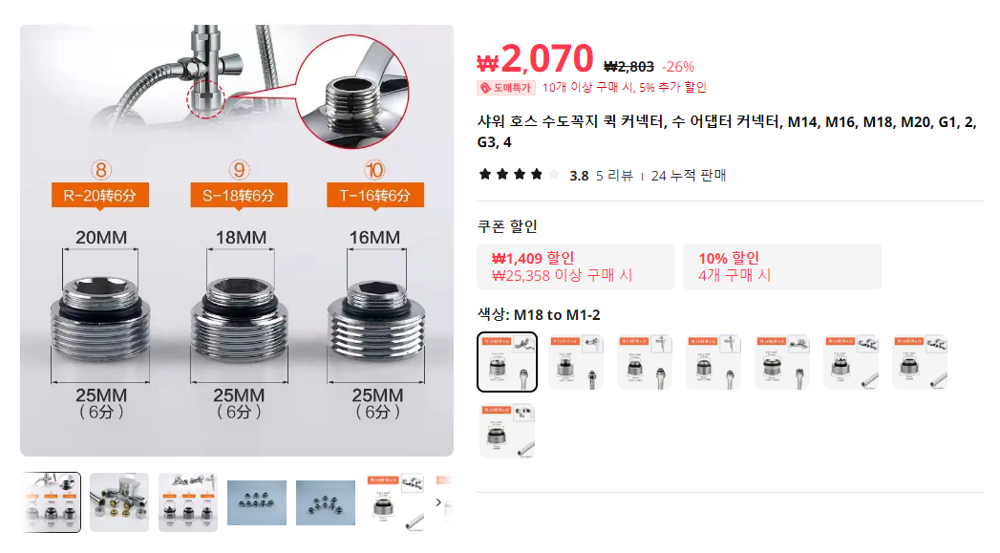Select the fourth gallery thumbnail on blue background
Viewport: 1000px width, 553px height.
click(257, 502)
